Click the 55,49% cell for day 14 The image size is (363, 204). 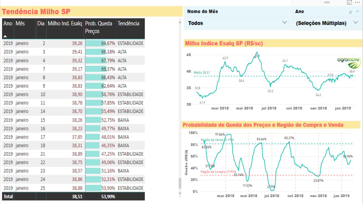click(x=100, y=111)
